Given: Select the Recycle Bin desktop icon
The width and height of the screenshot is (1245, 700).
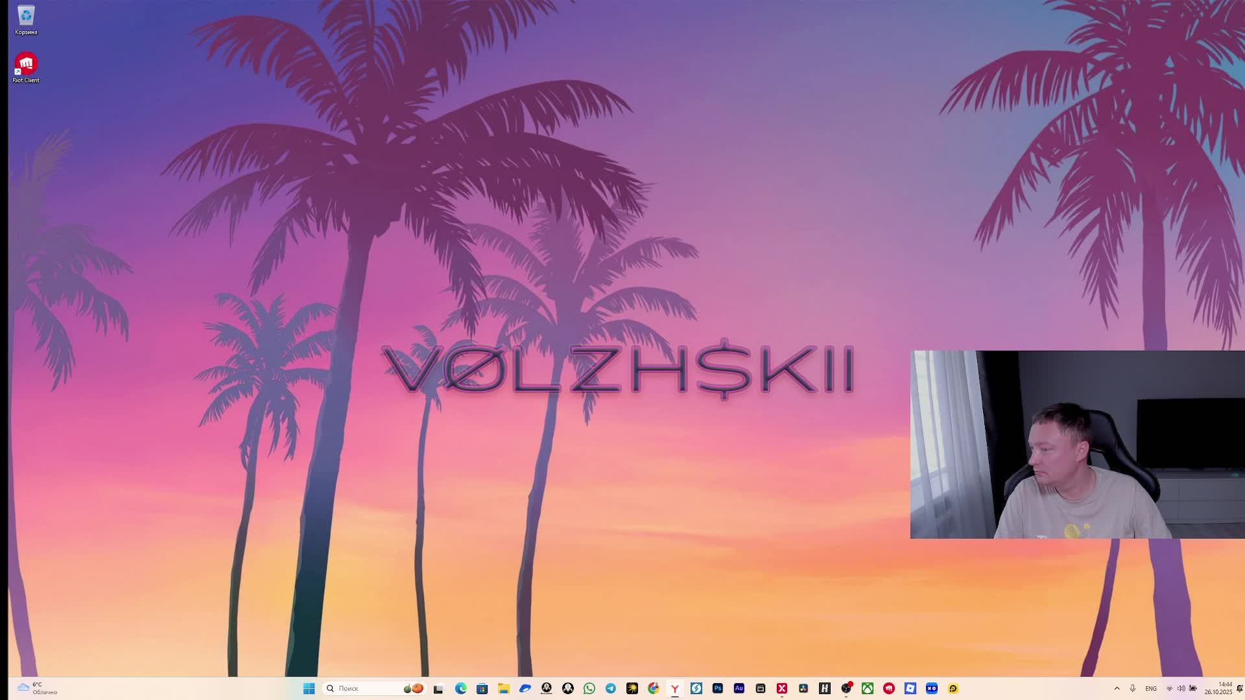Looking at the screenshot, I should pyautogui.click(x=26, y=16).
